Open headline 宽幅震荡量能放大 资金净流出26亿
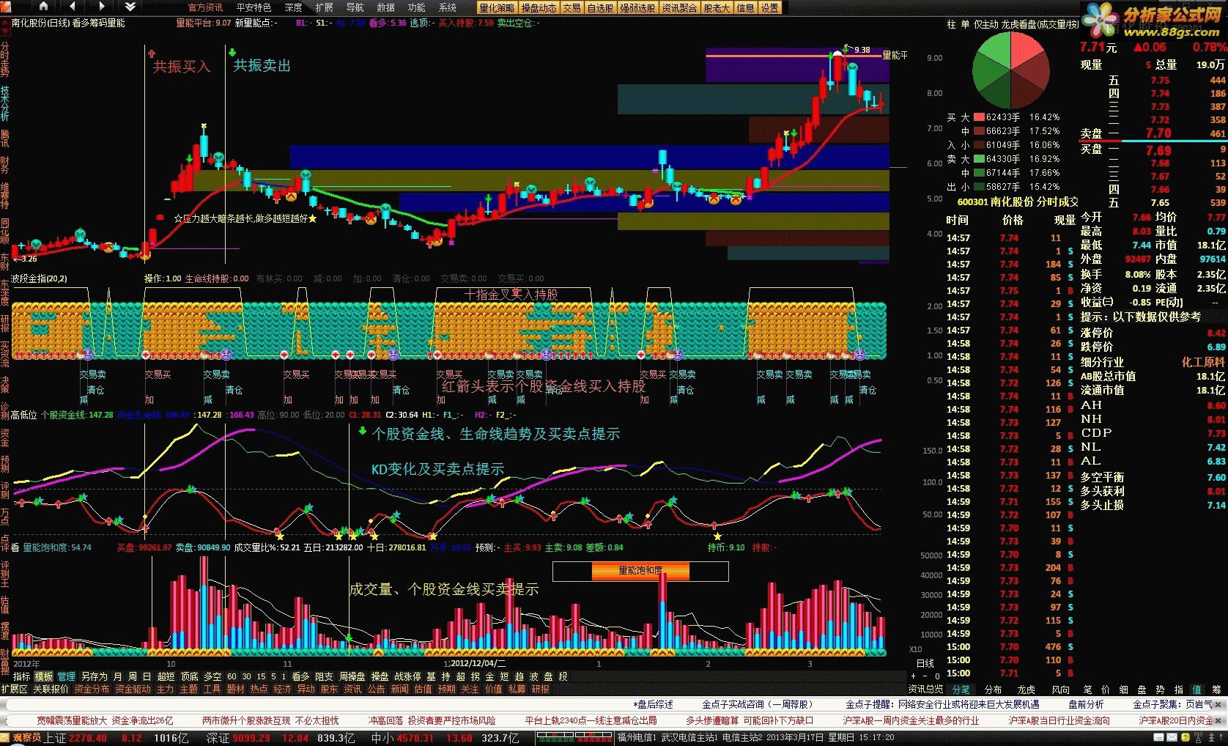The width and height of the screenshot is (1228, 746). tap(106, 720)
